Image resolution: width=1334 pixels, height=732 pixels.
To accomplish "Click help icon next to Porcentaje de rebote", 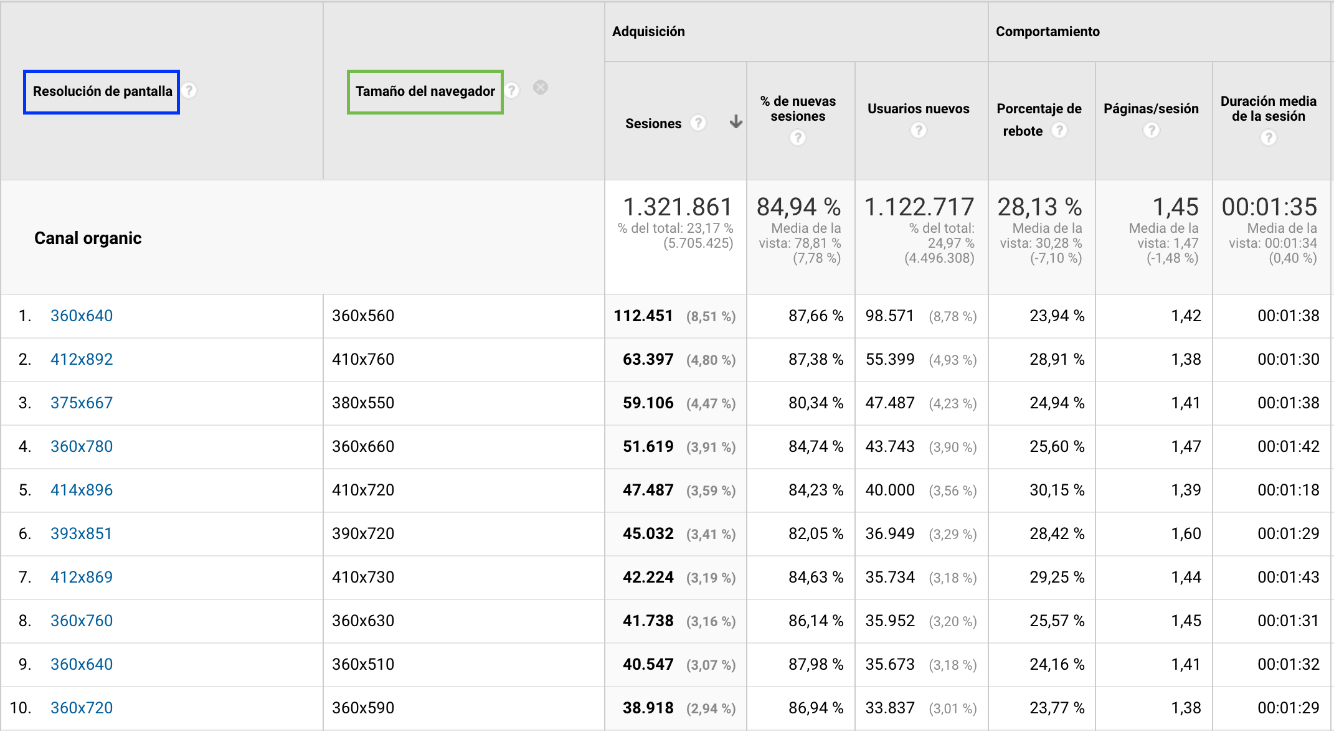I will [x=1059, y=130].
